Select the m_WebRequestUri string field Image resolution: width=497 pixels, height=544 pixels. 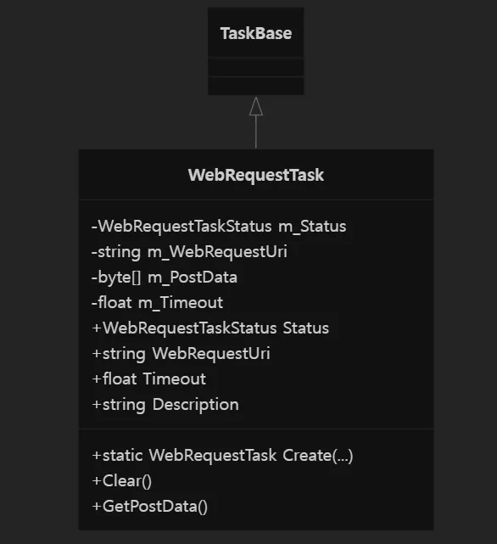point(189,252)
